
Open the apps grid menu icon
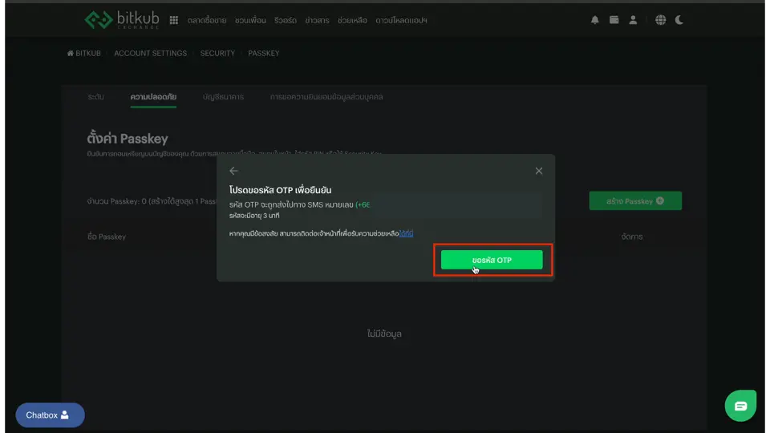[174, 20]
